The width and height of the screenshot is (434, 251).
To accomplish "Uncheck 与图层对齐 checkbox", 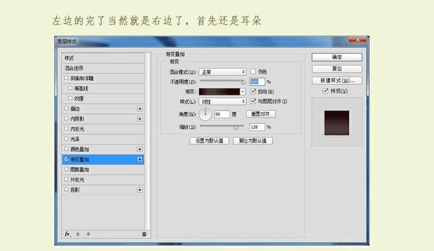I will click(x=253, y=101).
